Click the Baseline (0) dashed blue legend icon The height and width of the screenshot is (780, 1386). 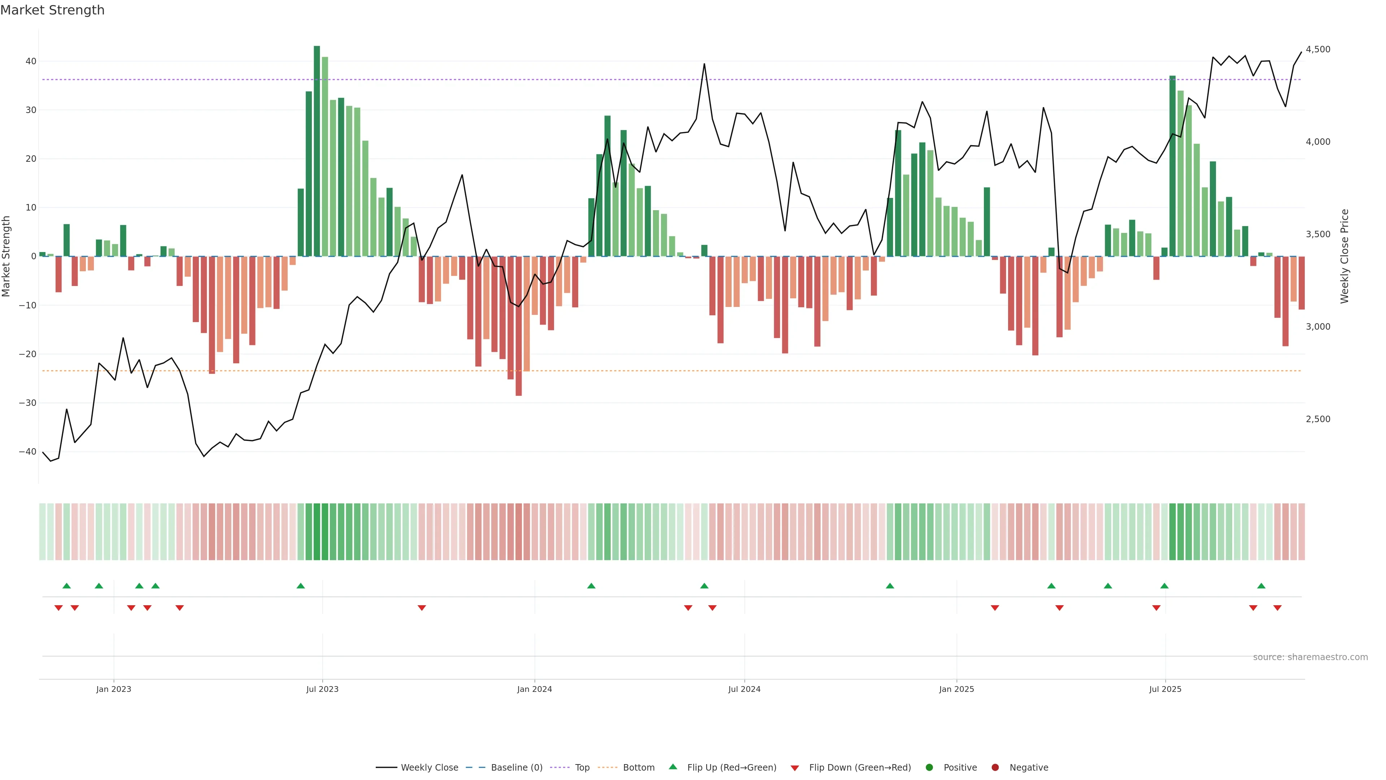(475, 767)
